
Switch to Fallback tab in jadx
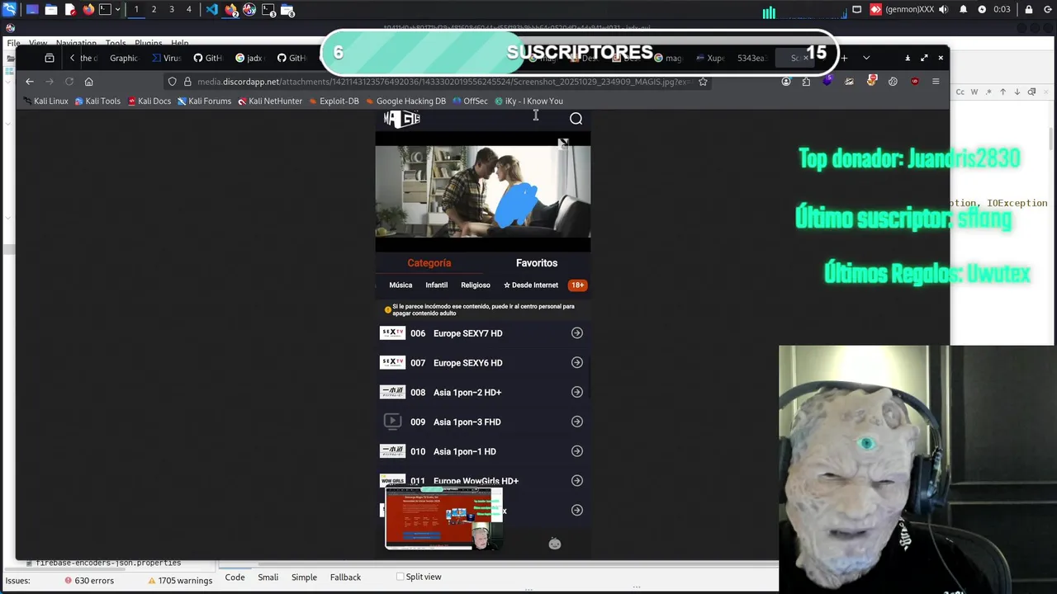345,577
